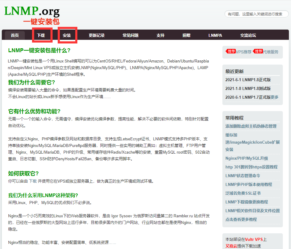Open the 泛域名免费SSL证书 tutorial
This screenshot has width=291, height=249.
(x=243, y=193)
